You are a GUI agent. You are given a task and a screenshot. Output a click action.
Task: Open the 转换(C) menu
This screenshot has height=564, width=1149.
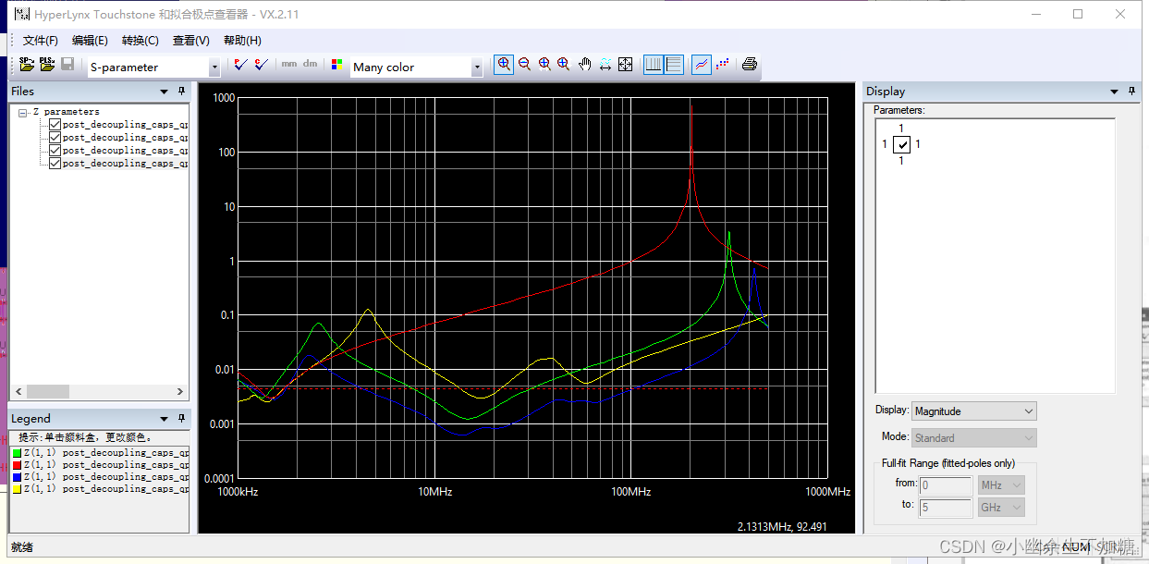[140, 41]
